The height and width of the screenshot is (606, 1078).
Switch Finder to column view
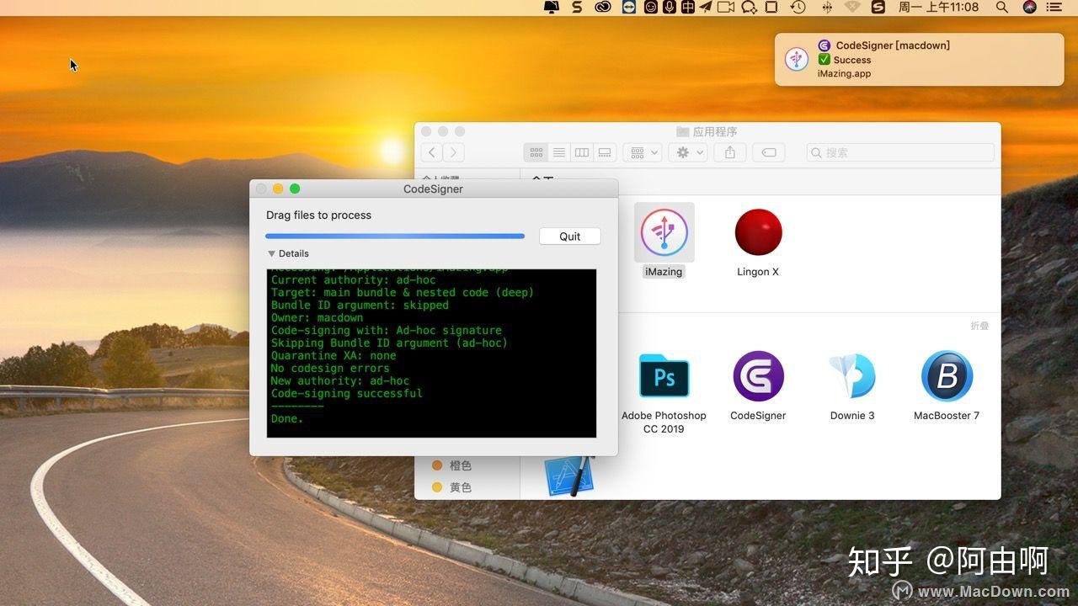tap(582, 152)
